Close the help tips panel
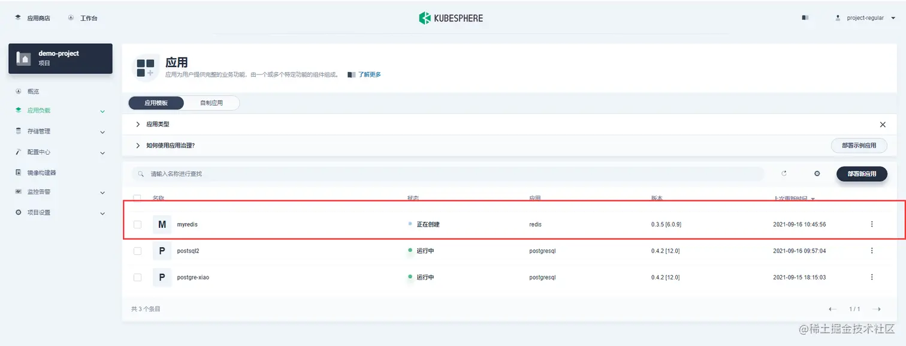906x346 pixels. coord(883,125)
